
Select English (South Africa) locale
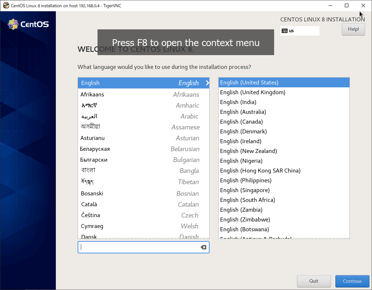coord(284,200)
